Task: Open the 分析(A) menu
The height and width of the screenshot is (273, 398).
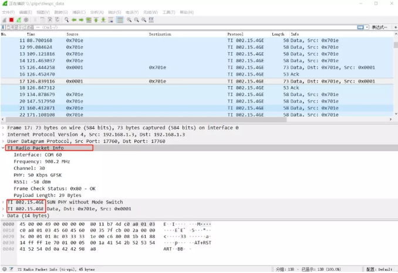Action: [x=98, y=12]
